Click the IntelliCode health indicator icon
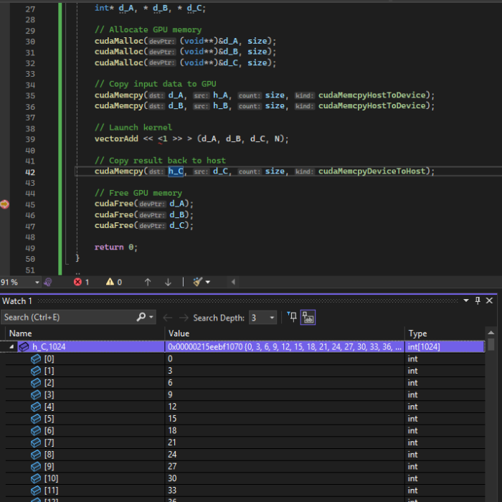This screenshot has height=502, width=502. pos(48,282)
